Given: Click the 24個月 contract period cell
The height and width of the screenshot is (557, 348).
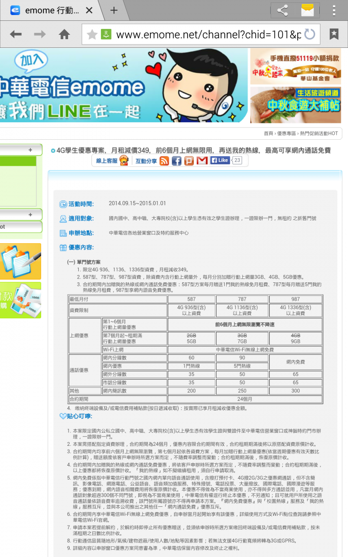Looking at the screenshot, I should point(245,399).
